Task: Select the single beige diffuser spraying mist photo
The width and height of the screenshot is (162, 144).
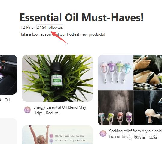Action: click(x=148, y=108)
